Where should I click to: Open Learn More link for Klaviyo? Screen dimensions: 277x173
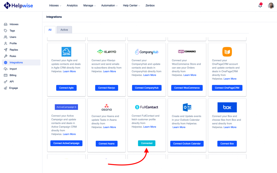pyautogui.click(x=110, y=71)
